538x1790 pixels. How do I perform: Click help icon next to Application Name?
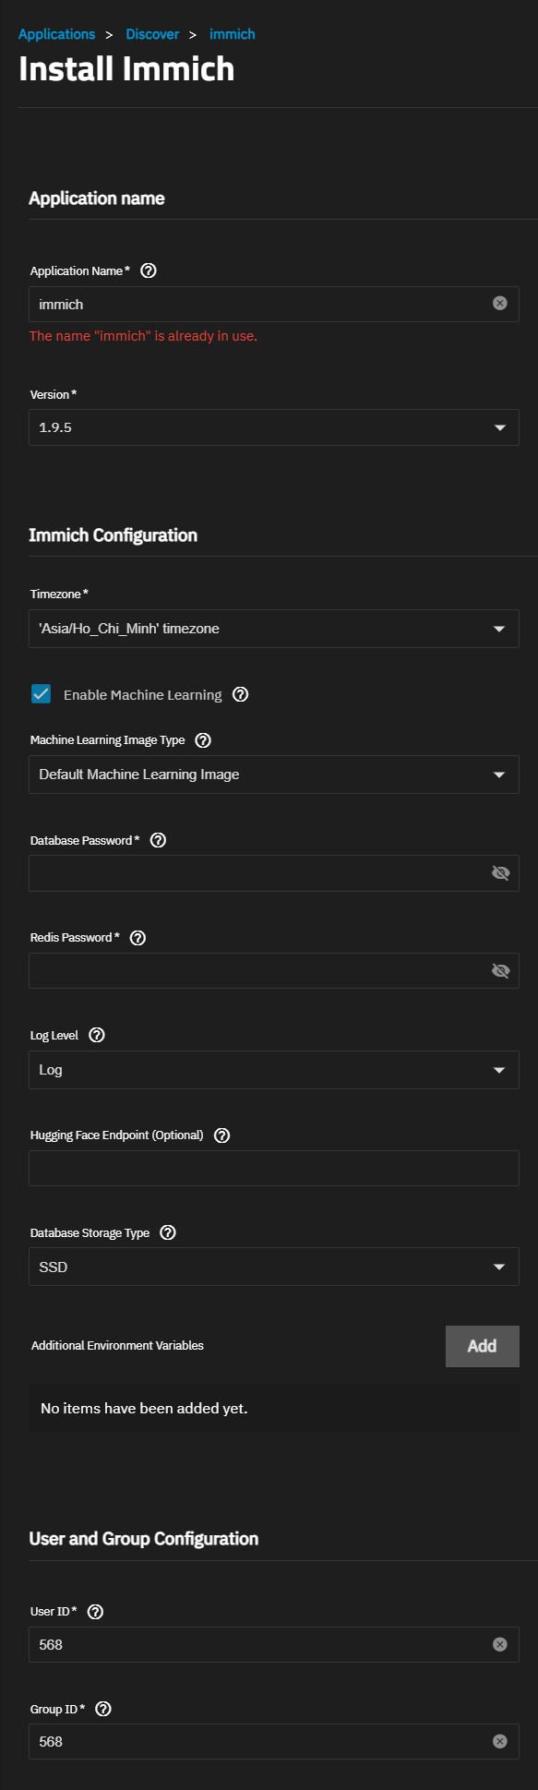(149, 270)
